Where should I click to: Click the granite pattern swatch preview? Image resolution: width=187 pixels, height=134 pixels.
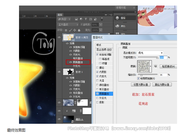coord(143,66)
